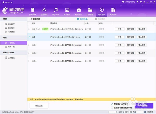Image resolution: width=156 pixels, height=114 pixels.
Task: Click 打开链接 for 11.2 Beta1 firmware
Action: click(x=131, y=29)
